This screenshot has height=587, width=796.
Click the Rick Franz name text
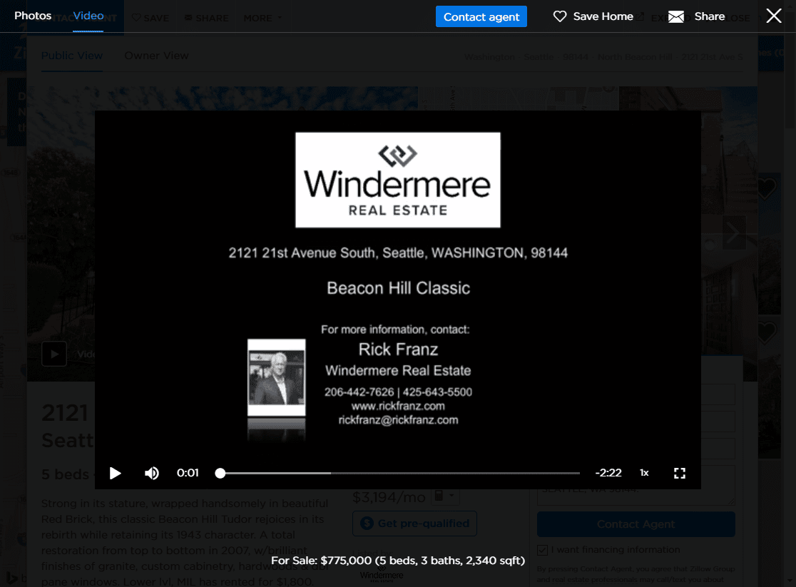coord(399,349)
